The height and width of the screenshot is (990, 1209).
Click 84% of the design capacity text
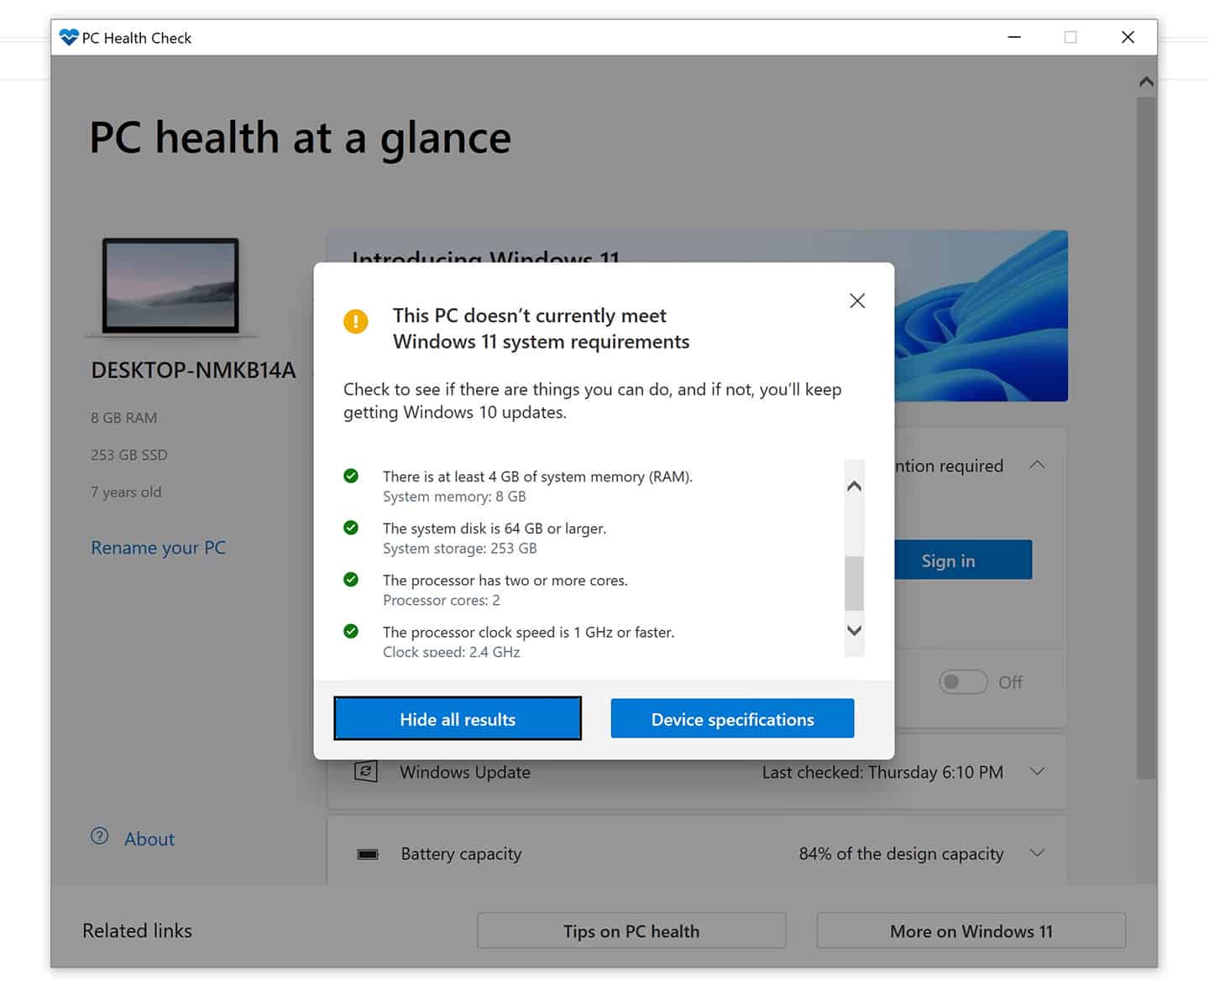click(901, 853)
